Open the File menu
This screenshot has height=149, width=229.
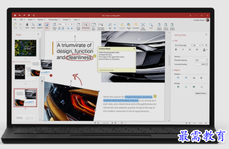(15, 19)
